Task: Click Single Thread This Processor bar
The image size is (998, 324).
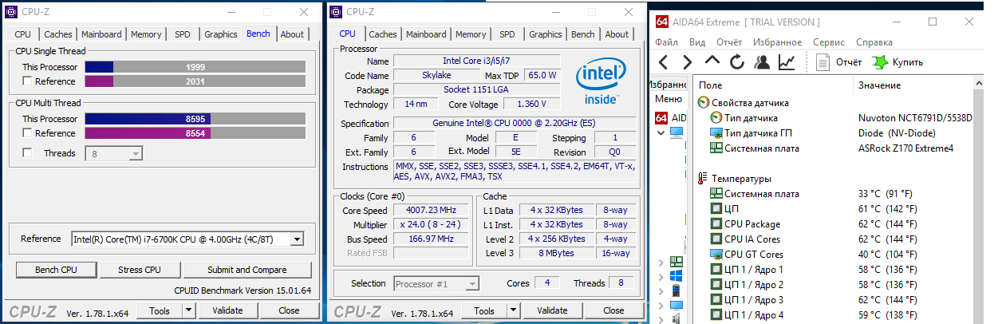Action: pyautogui.click(x=195, y=67)
